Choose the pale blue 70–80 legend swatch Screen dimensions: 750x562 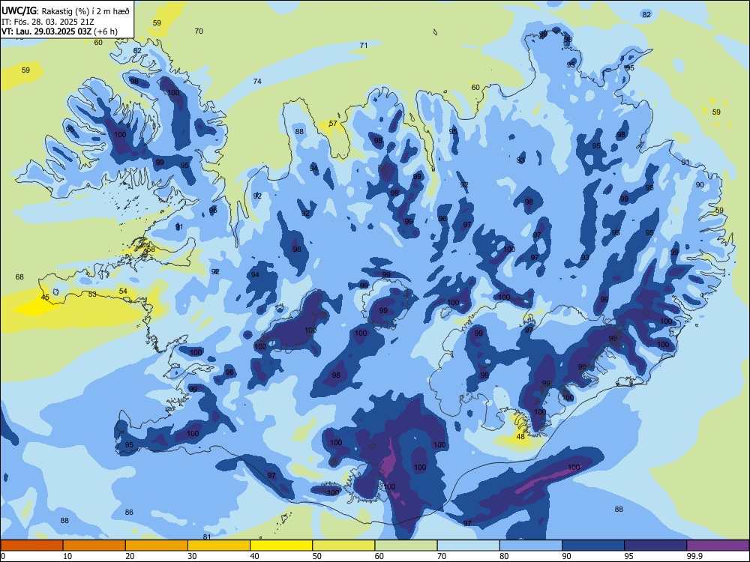click(468, 546)
